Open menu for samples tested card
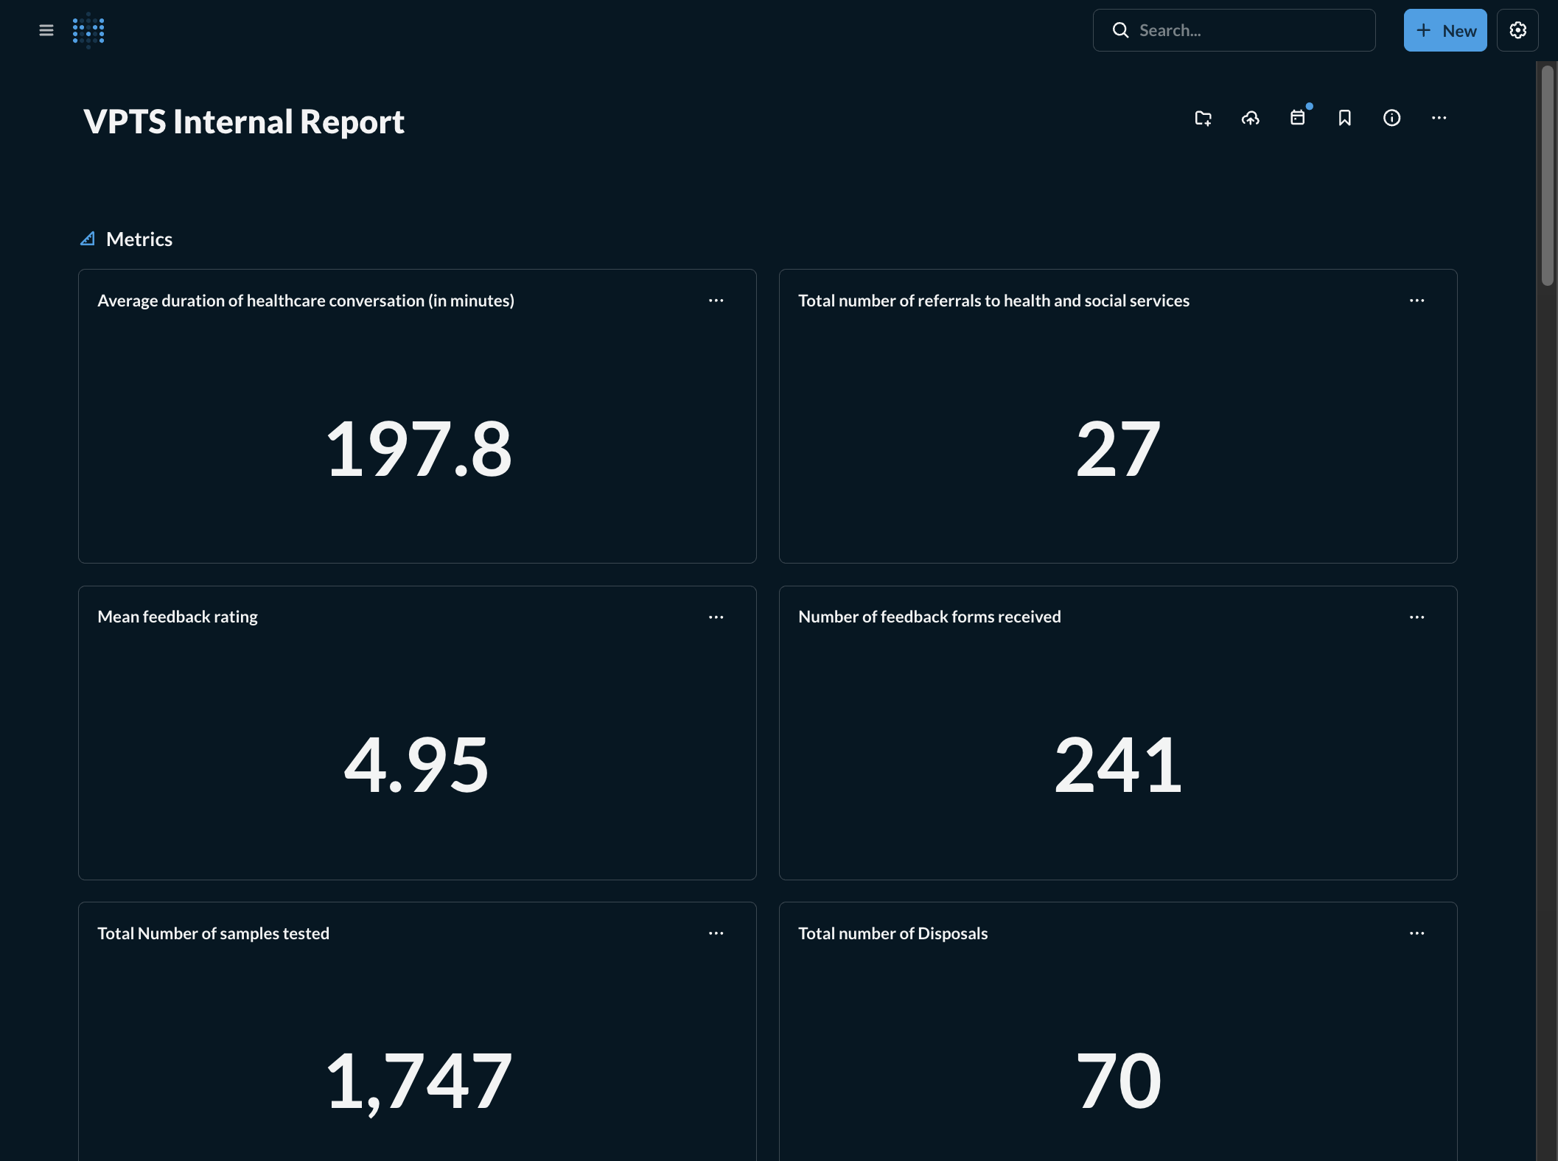The height and width of the screenshot is (1161, 1558). [x=716, y=933]
